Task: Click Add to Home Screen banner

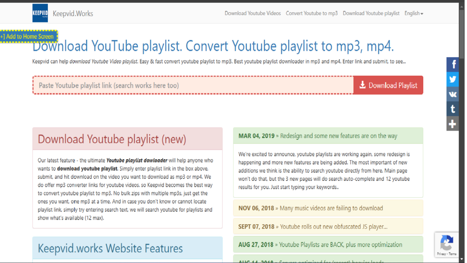Action: coord(28,37)
